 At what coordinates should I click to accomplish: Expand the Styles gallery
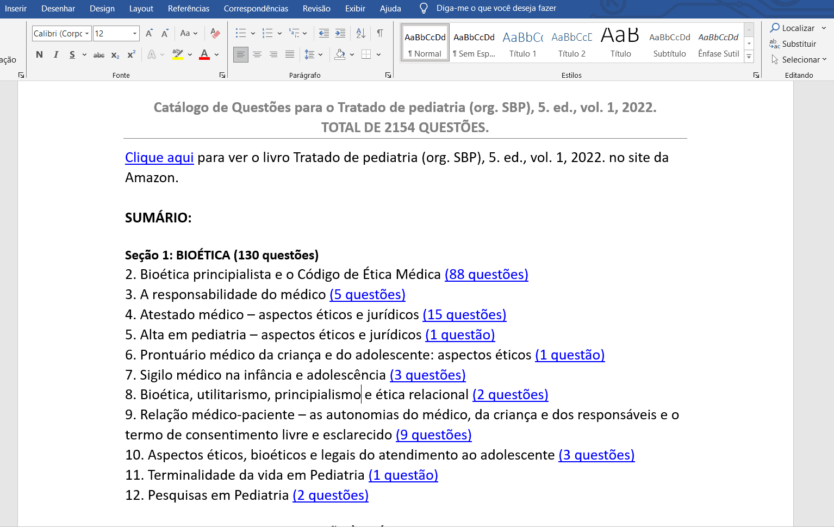[x=749, y=56]
